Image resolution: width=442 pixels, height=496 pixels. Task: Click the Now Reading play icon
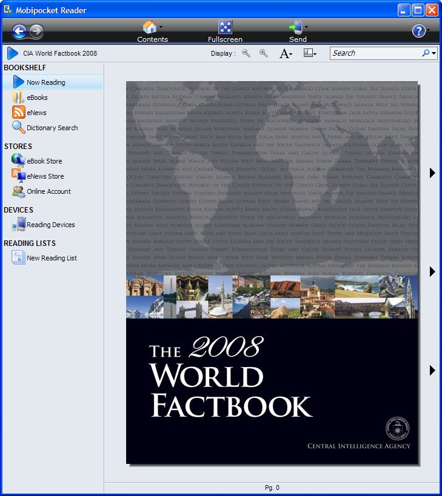tap(19, 82)
